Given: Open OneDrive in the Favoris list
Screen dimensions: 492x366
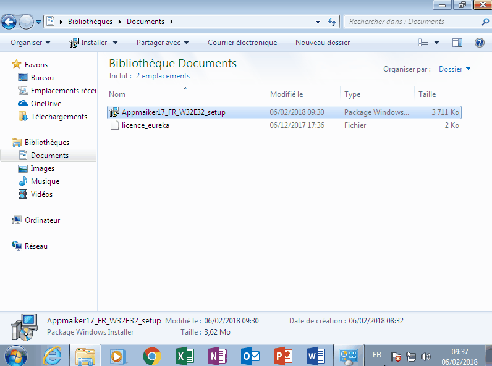Looking at the screenshot, I should tap(46, 104).
